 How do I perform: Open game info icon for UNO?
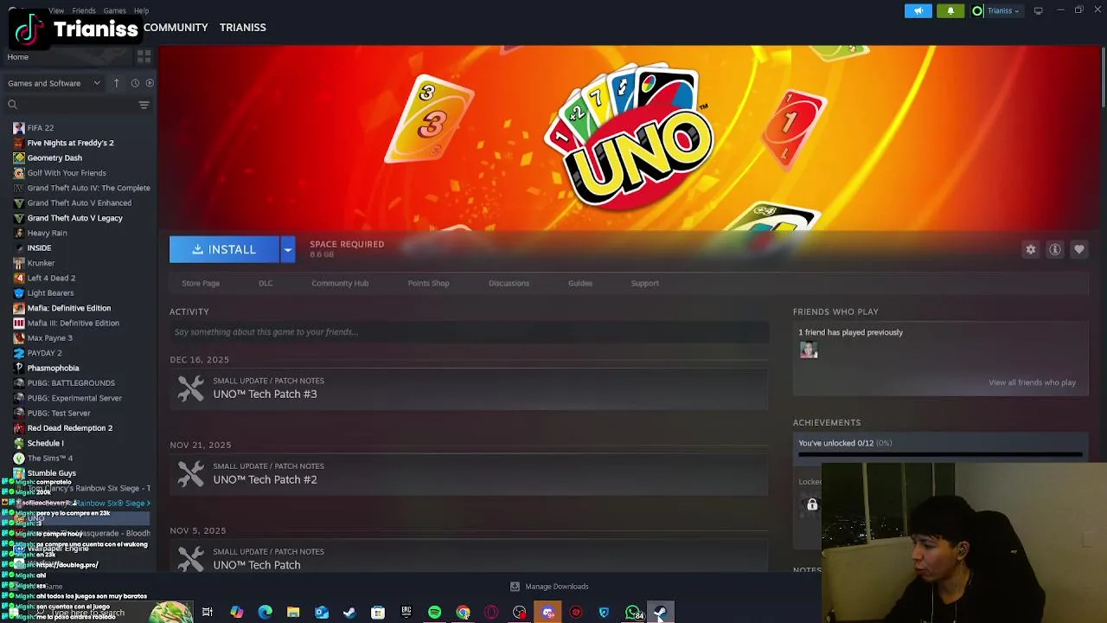[1055, 249]
